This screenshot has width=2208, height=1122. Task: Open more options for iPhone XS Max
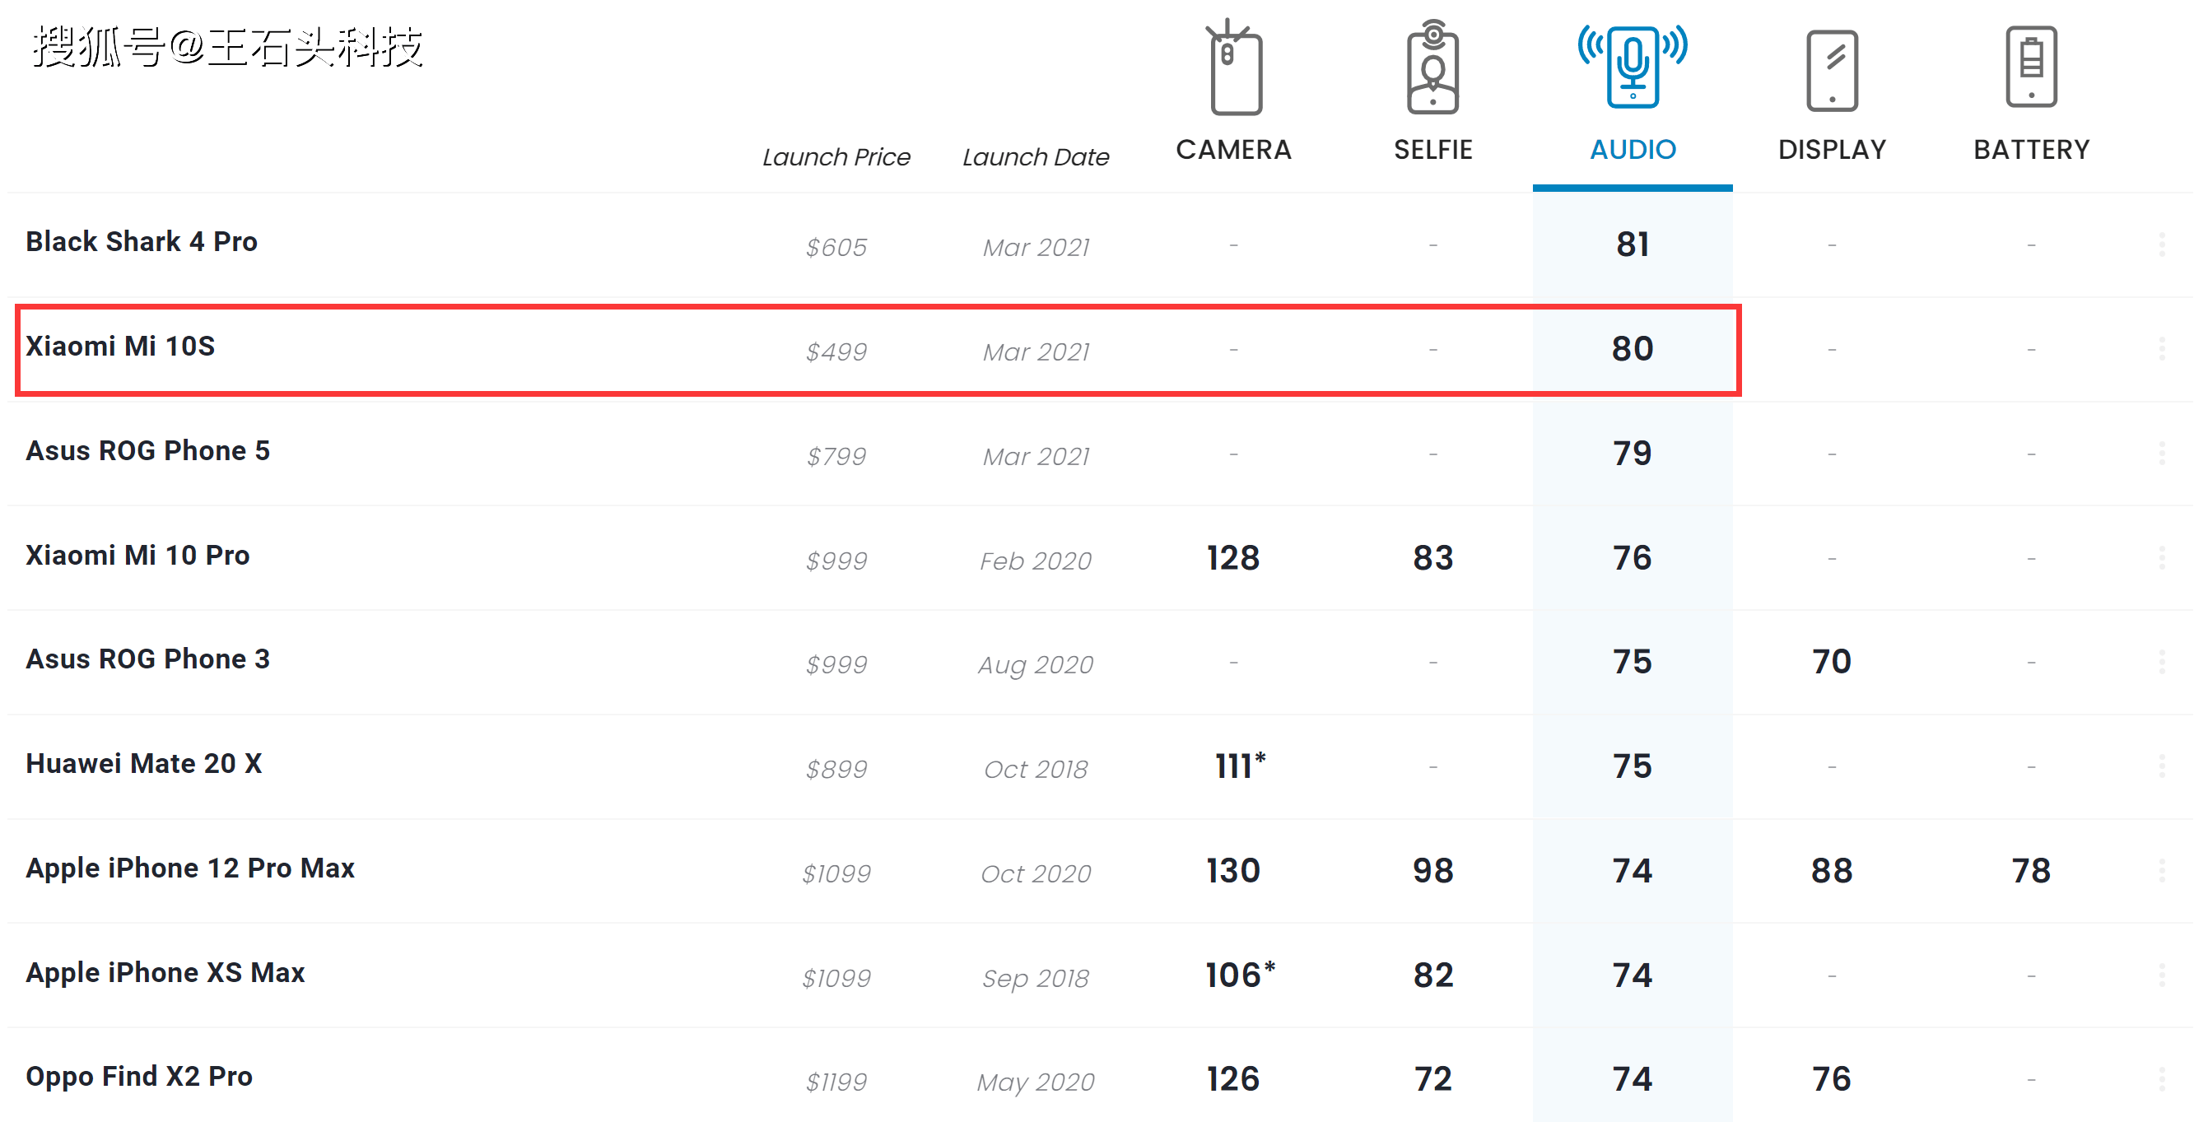pos(2162,975)
